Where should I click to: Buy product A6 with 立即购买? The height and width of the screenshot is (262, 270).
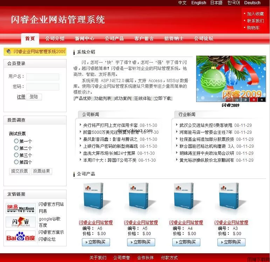[x=96, y=242]
